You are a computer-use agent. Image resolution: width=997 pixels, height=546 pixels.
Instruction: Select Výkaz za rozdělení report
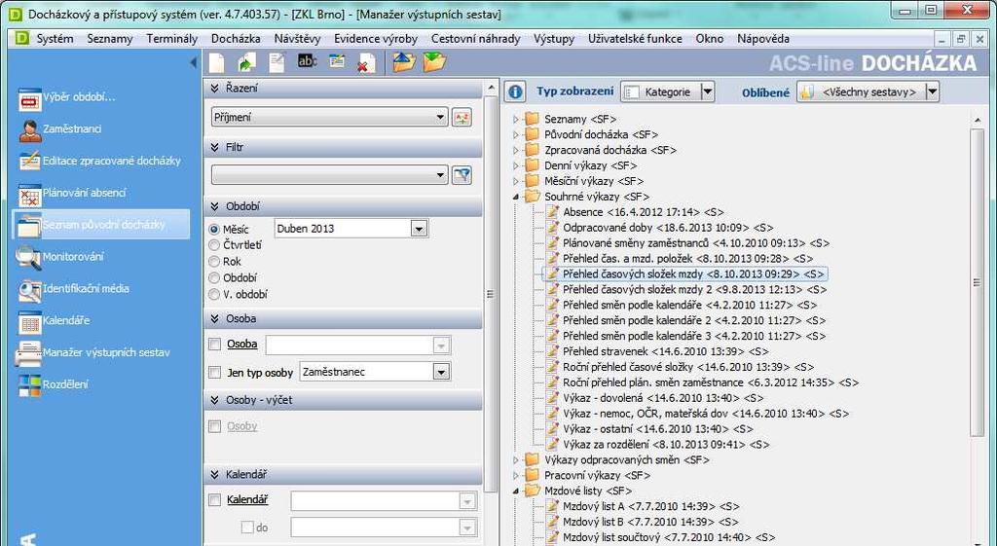(x=666, y=445)
